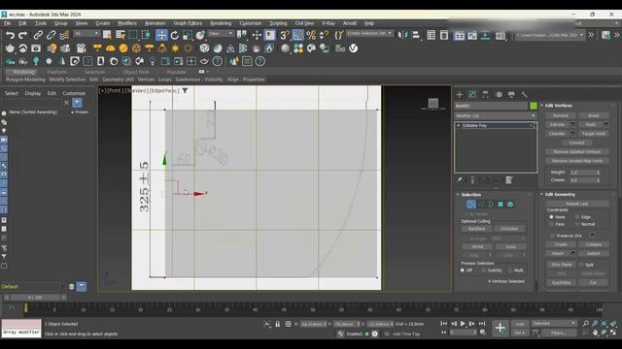Open the Modifiers menu
Viewport: 622px width, 349px height.
[127, 23]
